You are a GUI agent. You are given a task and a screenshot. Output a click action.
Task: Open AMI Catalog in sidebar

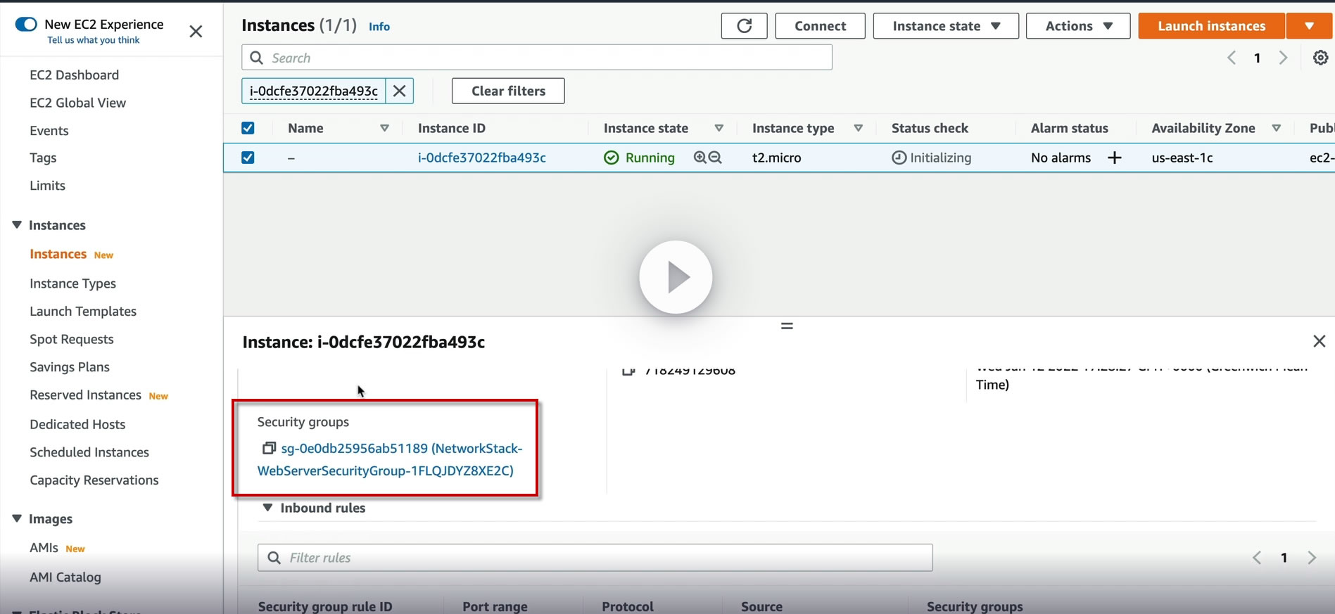tap(65, 577)
